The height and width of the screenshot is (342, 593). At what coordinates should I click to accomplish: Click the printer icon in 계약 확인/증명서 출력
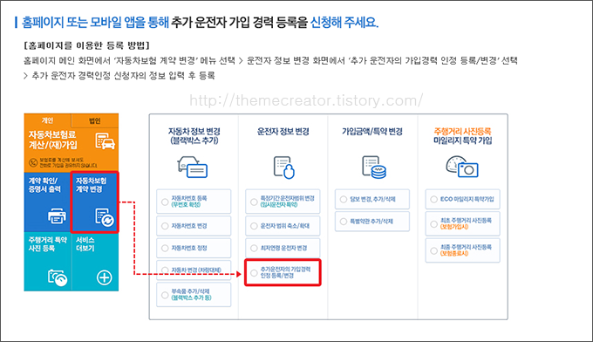pos(57,216)
